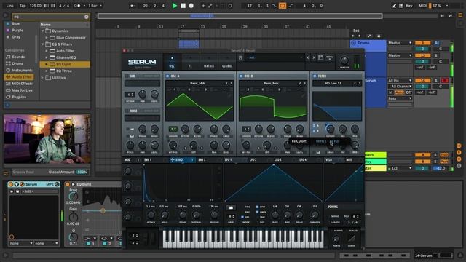Click the Stop button in transport

183,6
